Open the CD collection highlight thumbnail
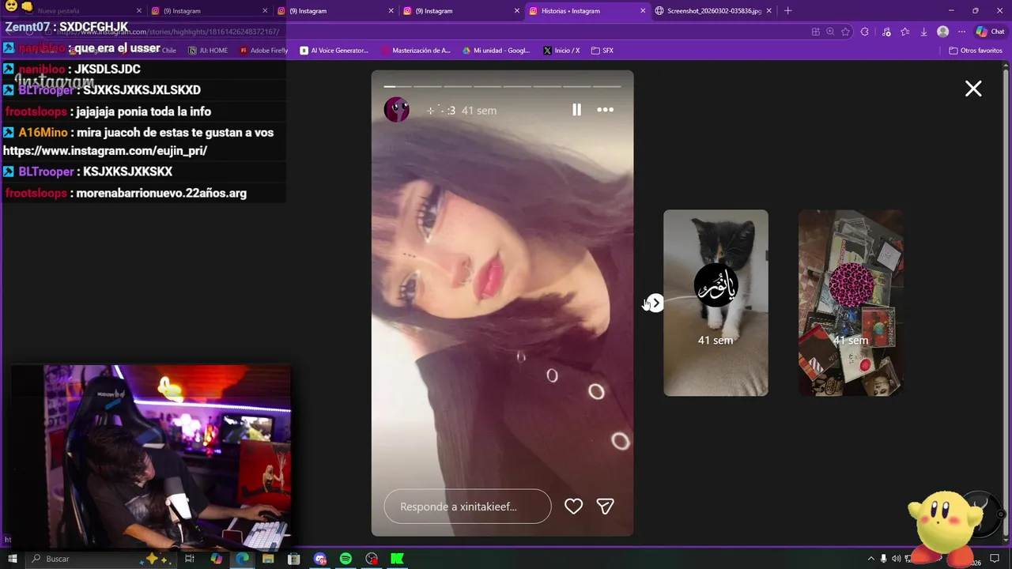This screenshot has width=1012, height=569. click(851, 303)
